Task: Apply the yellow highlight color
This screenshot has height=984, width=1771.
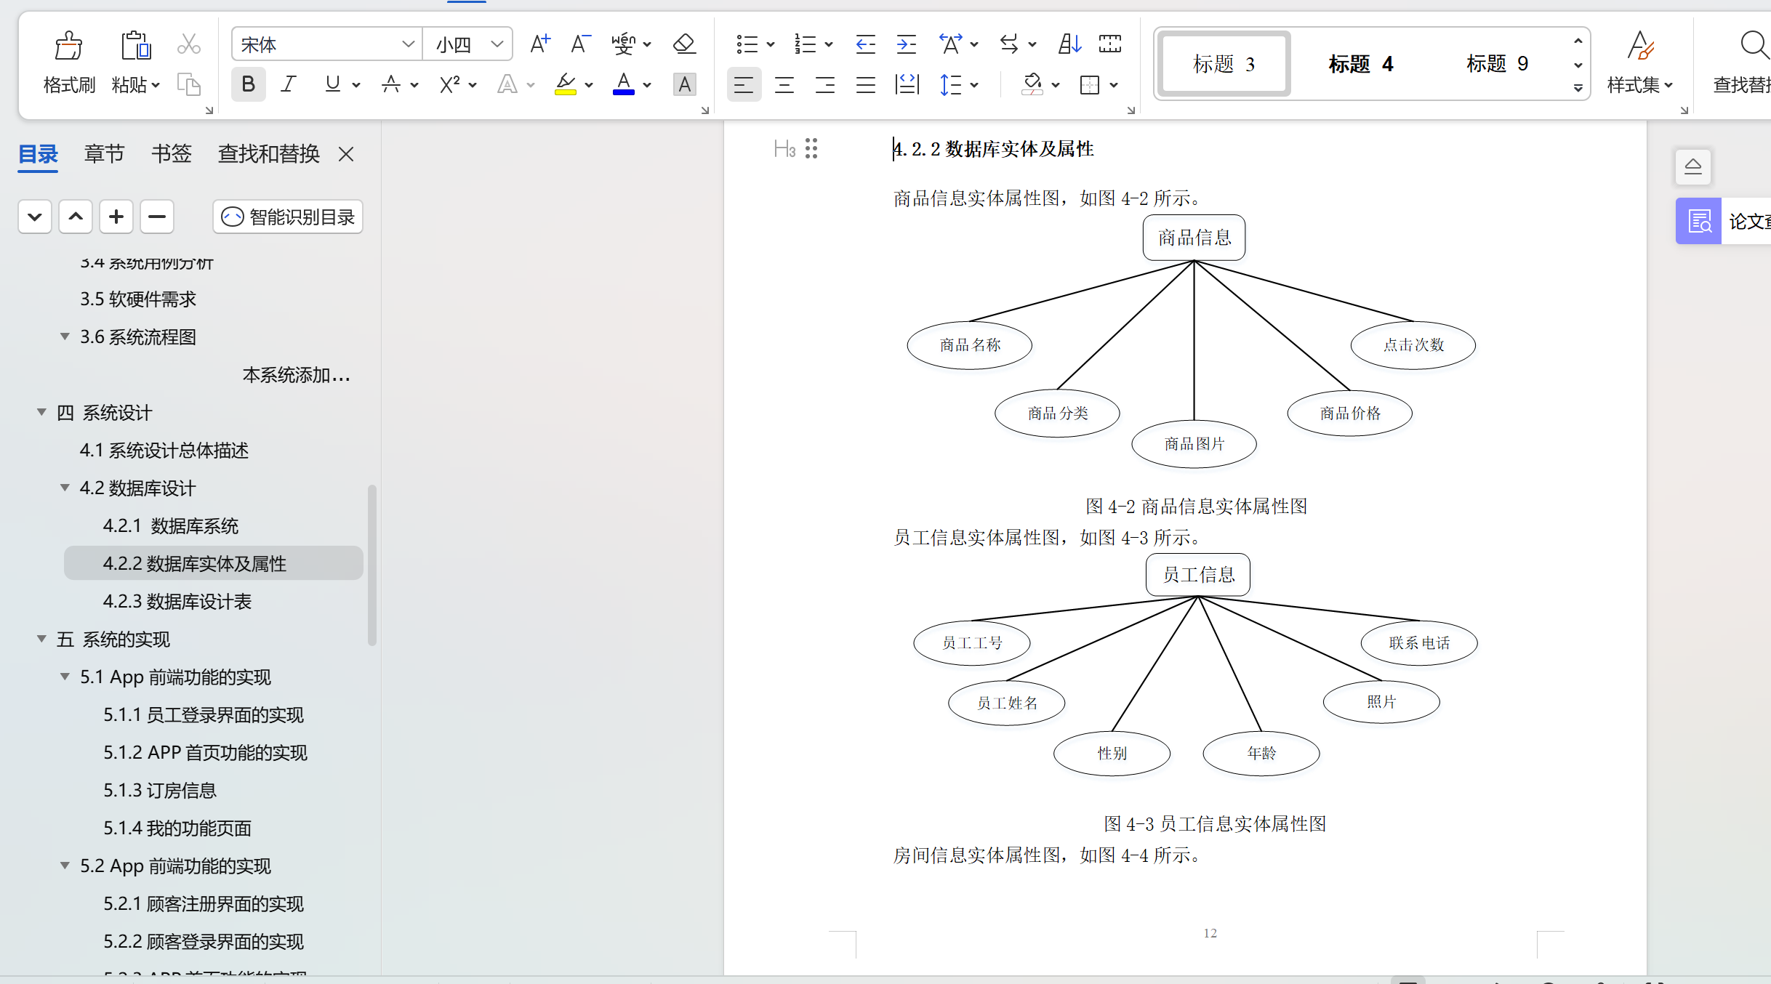Action: tap(565, 85)
